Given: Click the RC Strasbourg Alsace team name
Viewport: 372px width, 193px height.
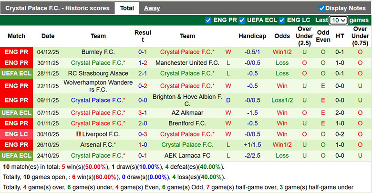Looking at the screenshot, I should 98,73.
